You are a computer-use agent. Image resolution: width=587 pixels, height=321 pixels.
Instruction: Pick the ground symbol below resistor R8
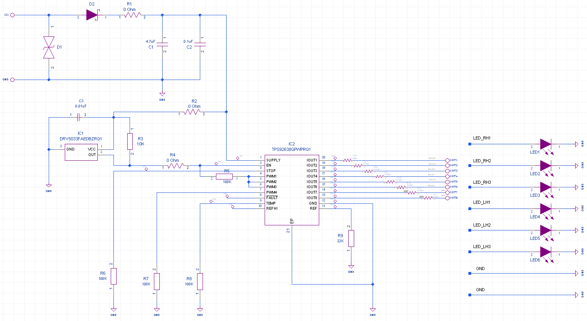pyautogui.click(x=200, y=310)
